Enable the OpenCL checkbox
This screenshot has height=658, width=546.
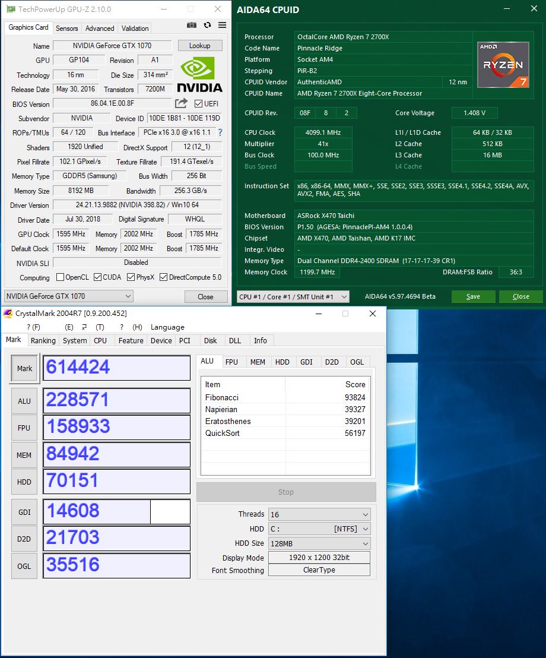(60, 277)
